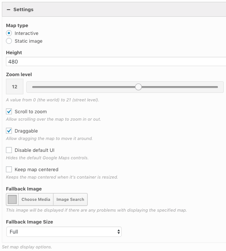Screen dimensions: 226x251
Task: Select the Static image radio button
Action: click(9, 41)
